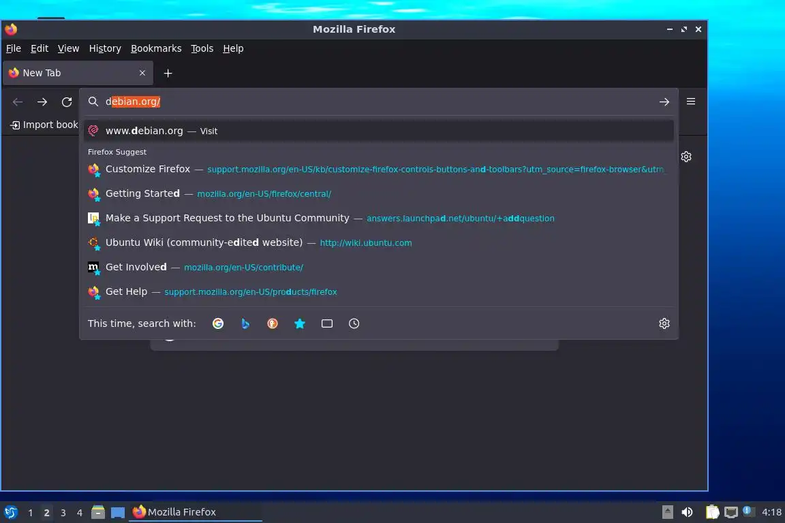
Task: Visit www.debian.org suggestion
Action: (378, 131)
